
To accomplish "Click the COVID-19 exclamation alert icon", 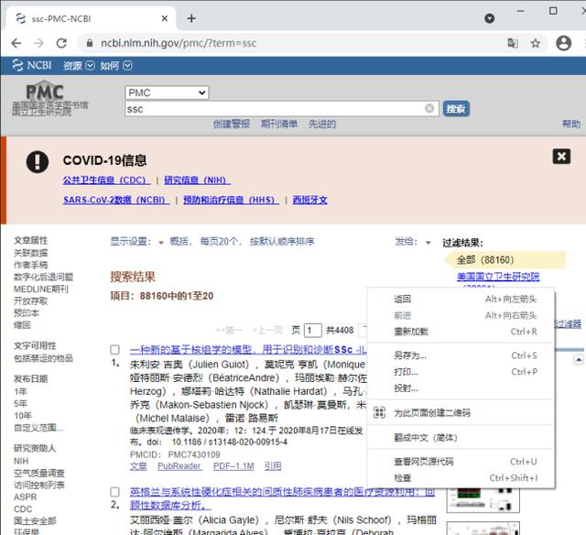I will [x=38, y=161].
